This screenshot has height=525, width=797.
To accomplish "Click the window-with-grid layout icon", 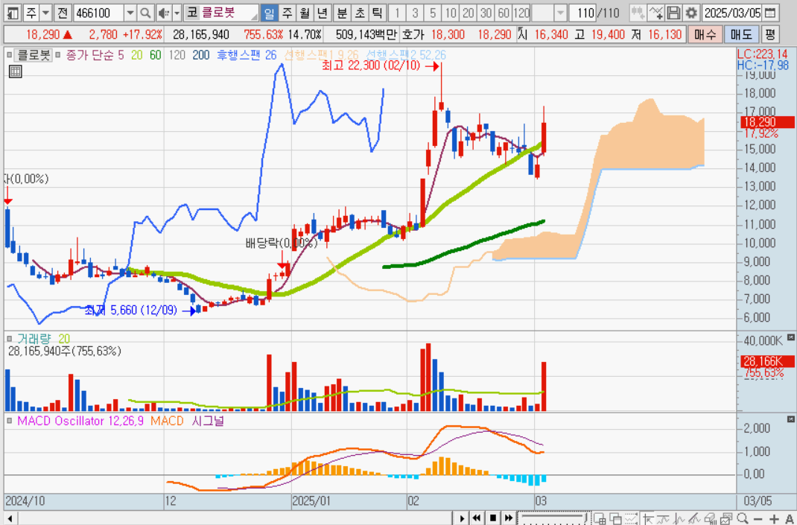I will 600,518.
